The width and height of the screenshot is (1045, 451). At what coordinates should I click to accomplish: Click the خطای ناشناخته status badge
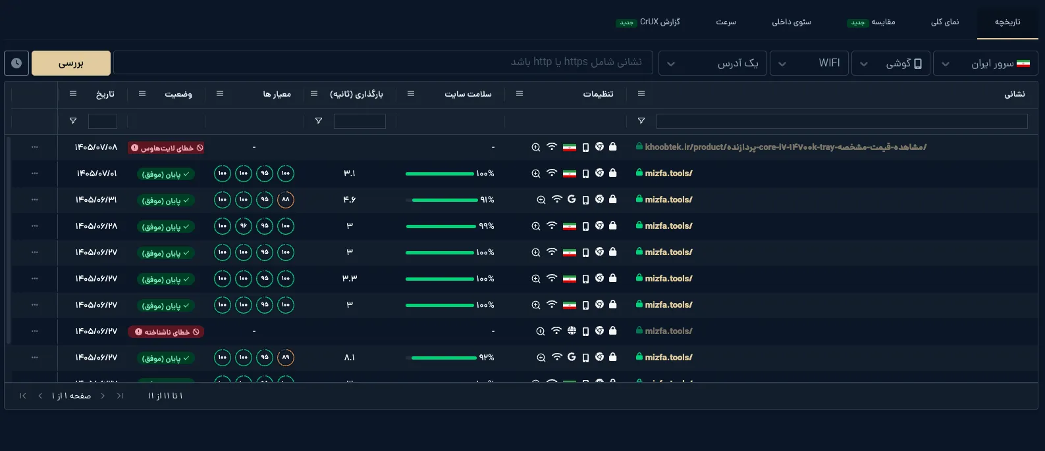(166, 332)
